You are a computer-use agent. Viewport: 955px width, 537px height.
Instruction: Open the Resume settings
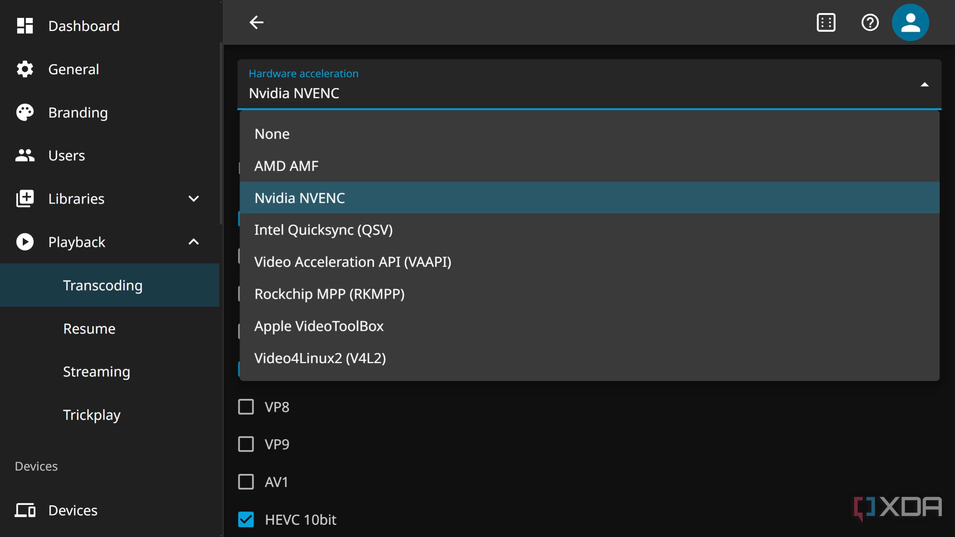[110, 328]
